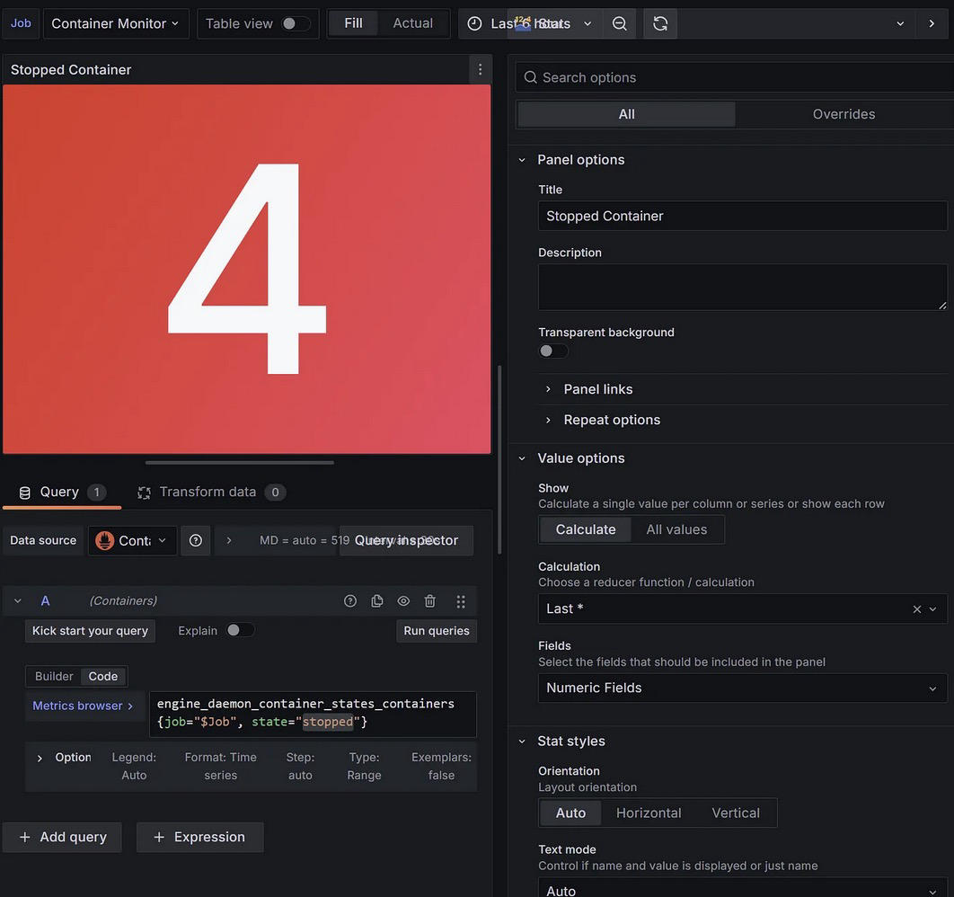The height and width of the screenshot is (897, 954).
Task: Select the All options tab
Action: [x=626, y=114]
